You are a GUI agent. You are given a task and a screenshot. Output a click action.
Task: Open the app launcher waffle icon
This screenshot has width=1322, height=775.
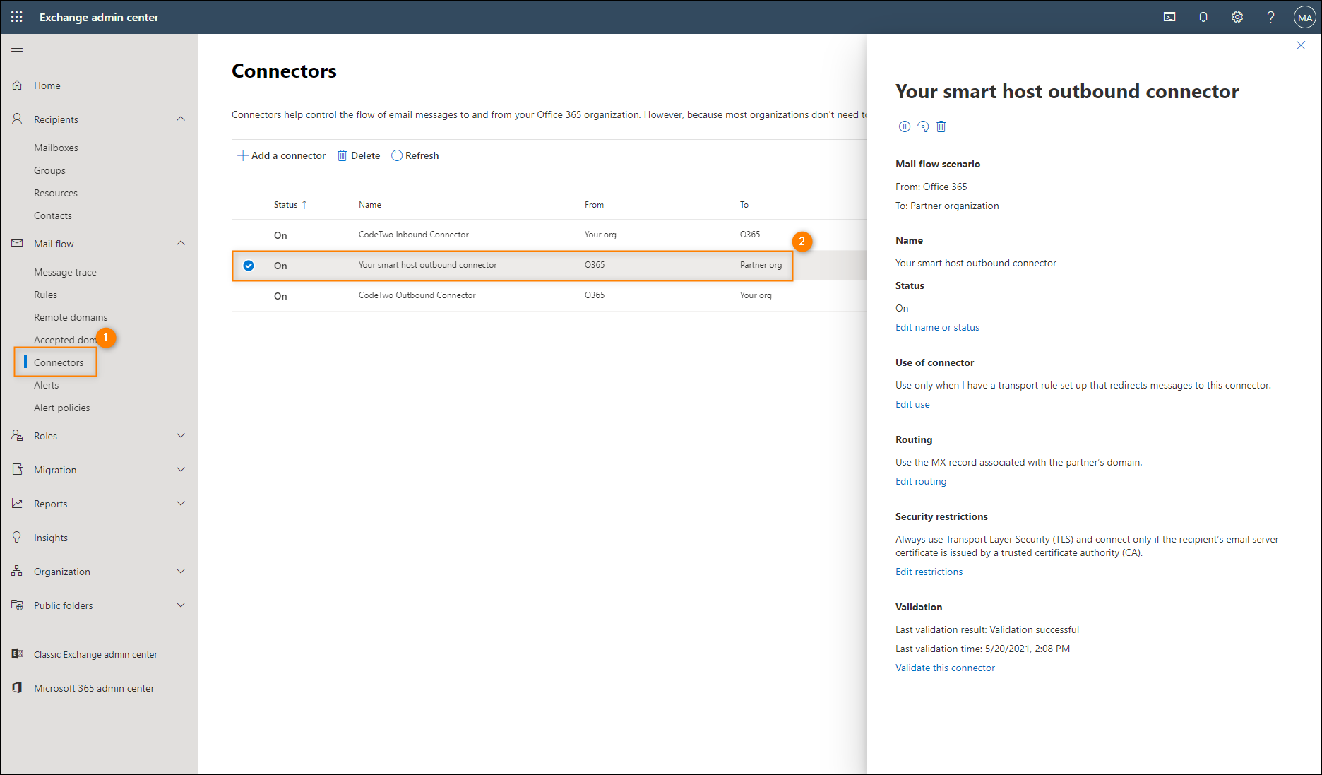(x=17, y=17)
